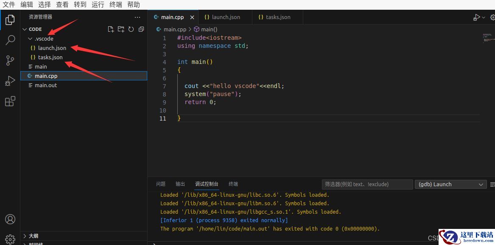Click the 'int main()' line
The width and height of the screenshot is (495, 245).
tap(195, 62)
